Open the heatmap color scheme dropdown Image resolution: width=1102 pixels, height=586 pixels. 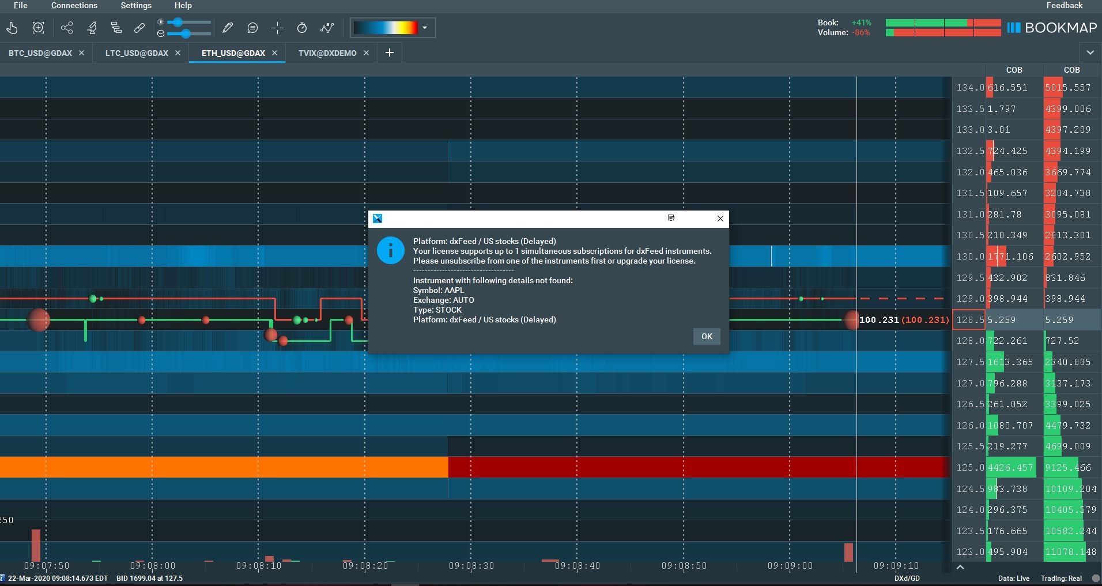tap(425, 28)
